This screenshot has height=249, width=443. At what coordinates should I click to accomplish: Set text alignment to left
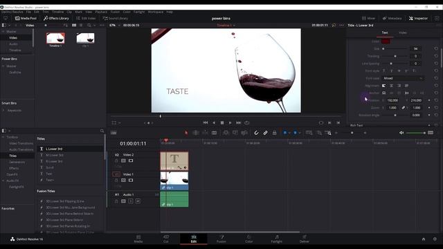tap(383, 86)
